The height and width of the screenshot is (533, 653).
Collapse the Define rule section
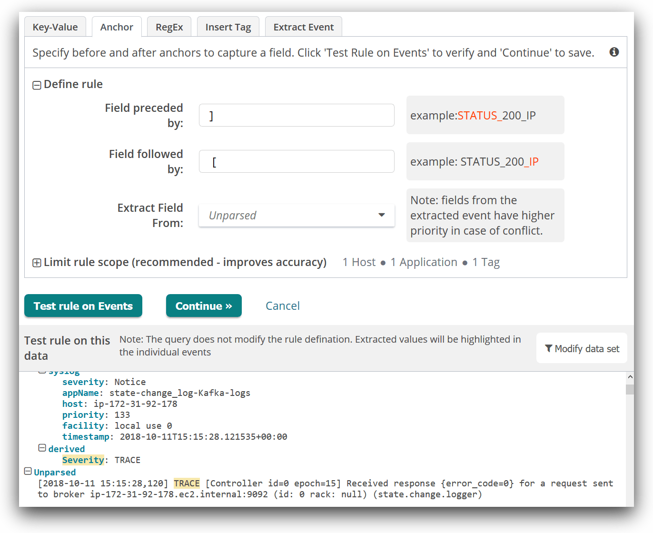pyautogui.click(x=37, y=85)
